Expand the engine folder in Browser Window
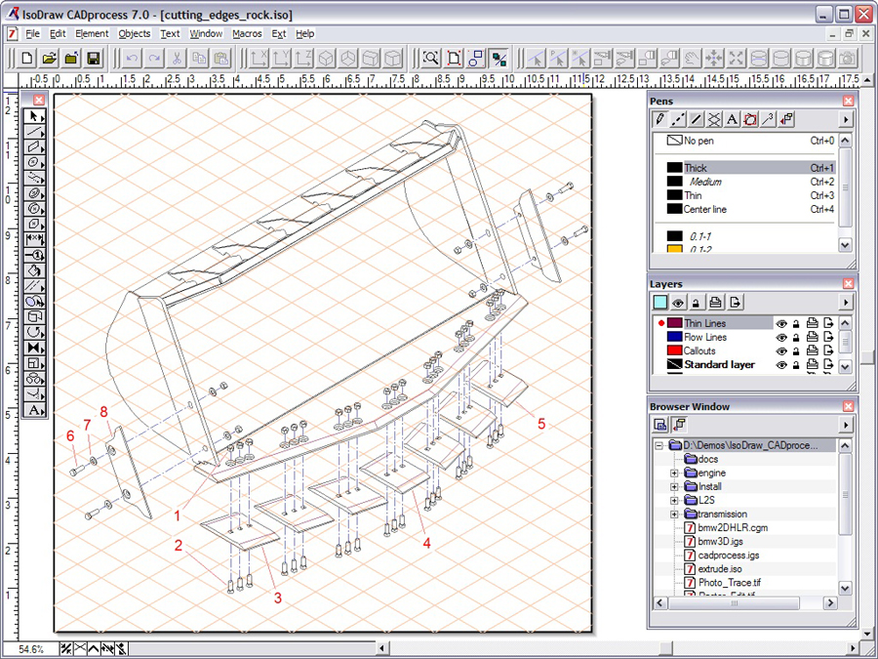 pos(674,474)
